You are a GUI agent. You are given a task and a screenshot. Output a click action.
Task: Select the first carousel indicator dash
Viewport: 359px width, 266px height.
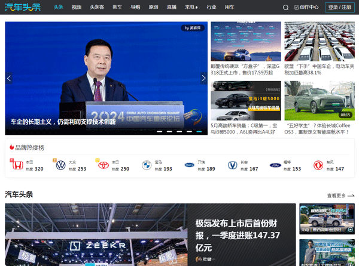coord(159,131)
